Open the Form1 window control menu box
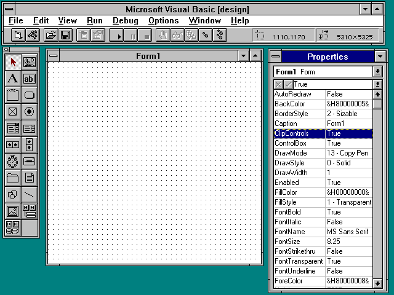Screen dimensions: 394x295 [x=54, y=57]
